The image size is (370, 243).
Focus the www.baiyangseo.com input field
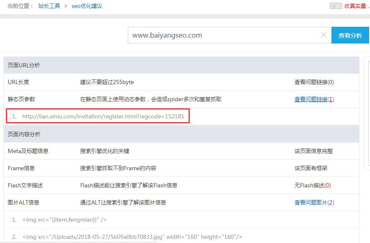pos(222,36)
